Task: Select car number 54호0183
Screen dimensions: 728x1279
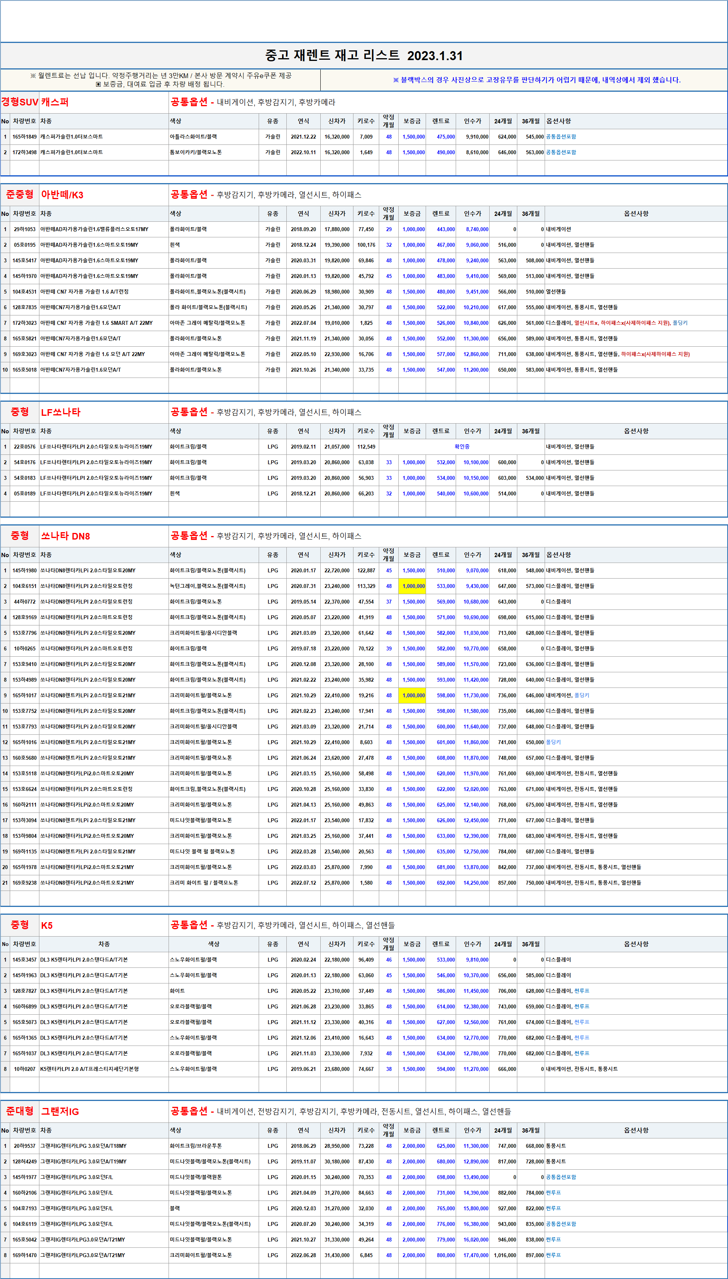Action: tap(25, 478)
